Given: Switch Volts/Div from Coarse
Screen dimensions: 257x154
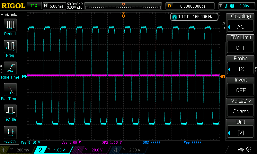Looking at the screenshot, I should pyautogui.click(x=240, y=111).
